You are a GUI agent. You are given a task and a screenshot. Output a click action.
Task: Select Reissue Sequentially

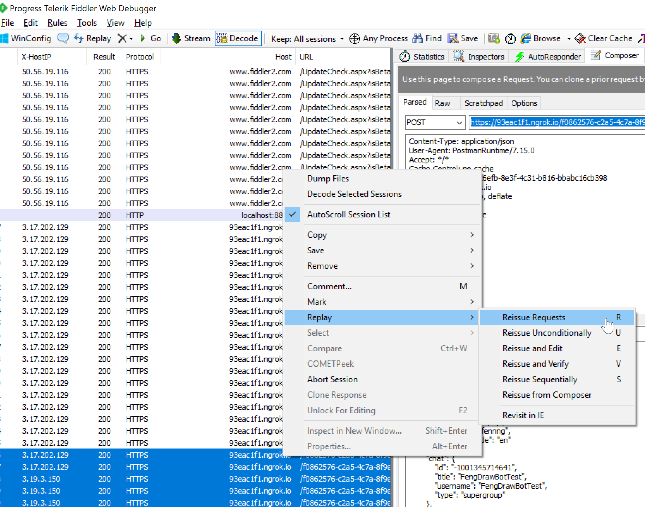[x=557, y=379]
